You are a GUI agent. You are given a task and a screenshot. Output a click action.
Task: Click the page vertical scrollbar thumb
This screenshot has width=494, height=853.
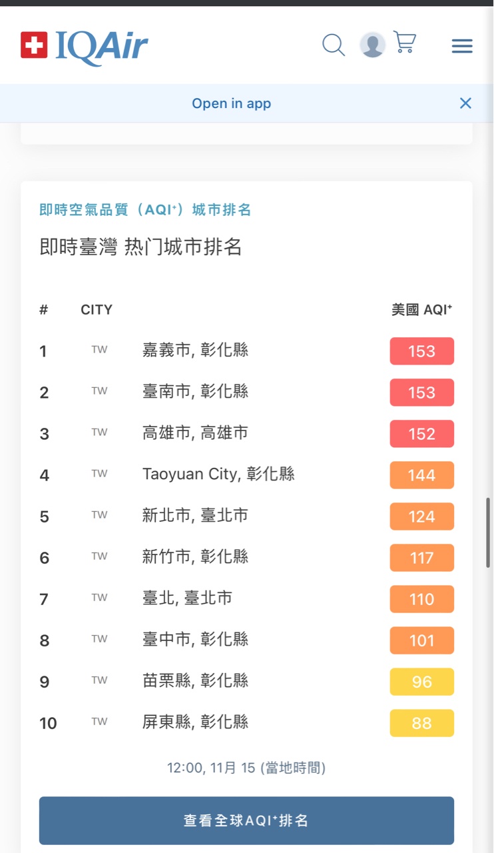[488, 532]
